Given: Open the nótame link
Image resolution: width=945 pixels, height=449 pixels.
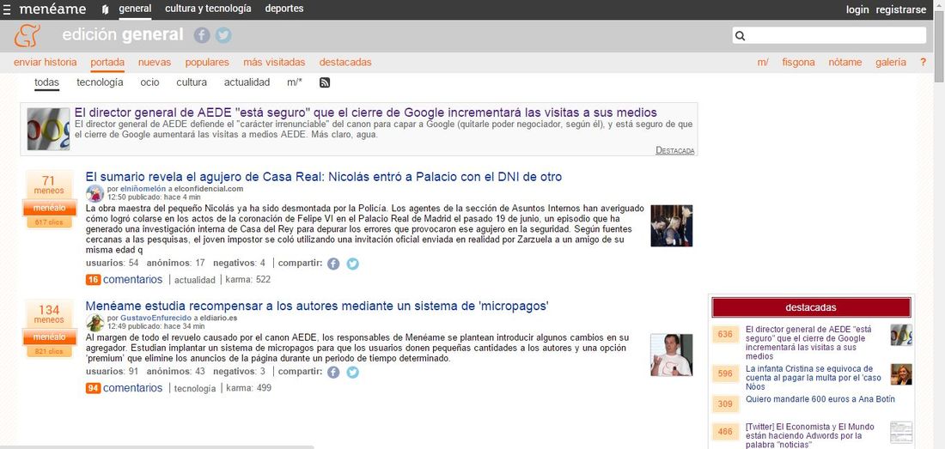Looking at the screenshot, I should [845, 62].
